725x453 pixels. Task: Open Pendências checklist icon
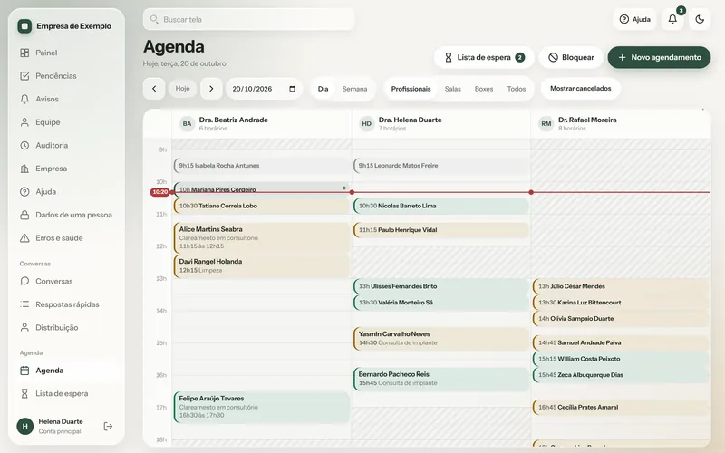pyautogui.click(x=24, y=76)
